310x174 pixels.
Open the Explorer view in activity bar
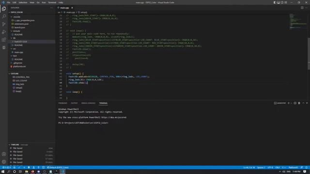click(4, 9)
